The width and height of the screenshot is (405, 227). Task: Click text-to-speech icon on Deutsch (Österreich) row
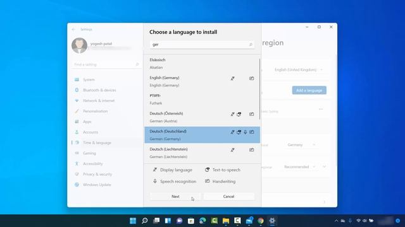click(239, 114)
